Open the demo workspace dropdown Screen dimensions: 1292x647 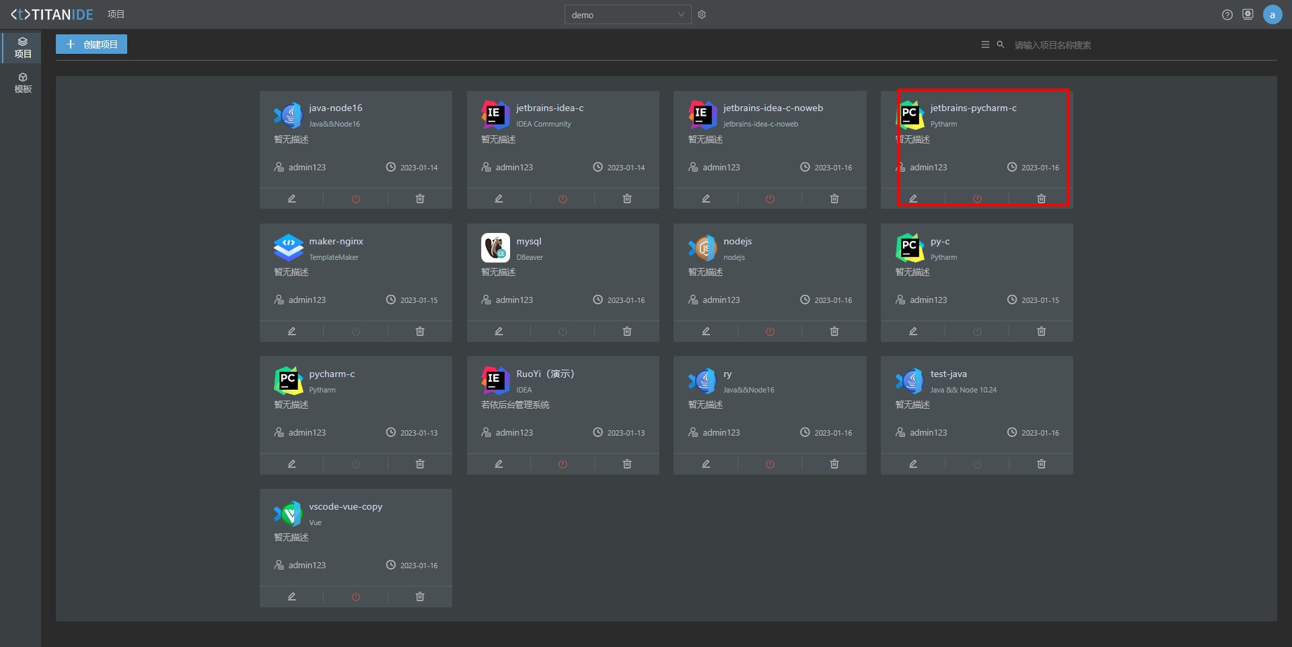click(627, 15)
